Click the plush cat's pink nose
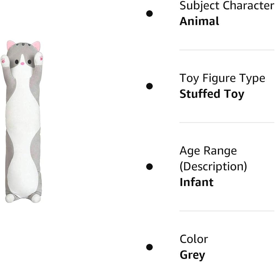 (23, 63)
